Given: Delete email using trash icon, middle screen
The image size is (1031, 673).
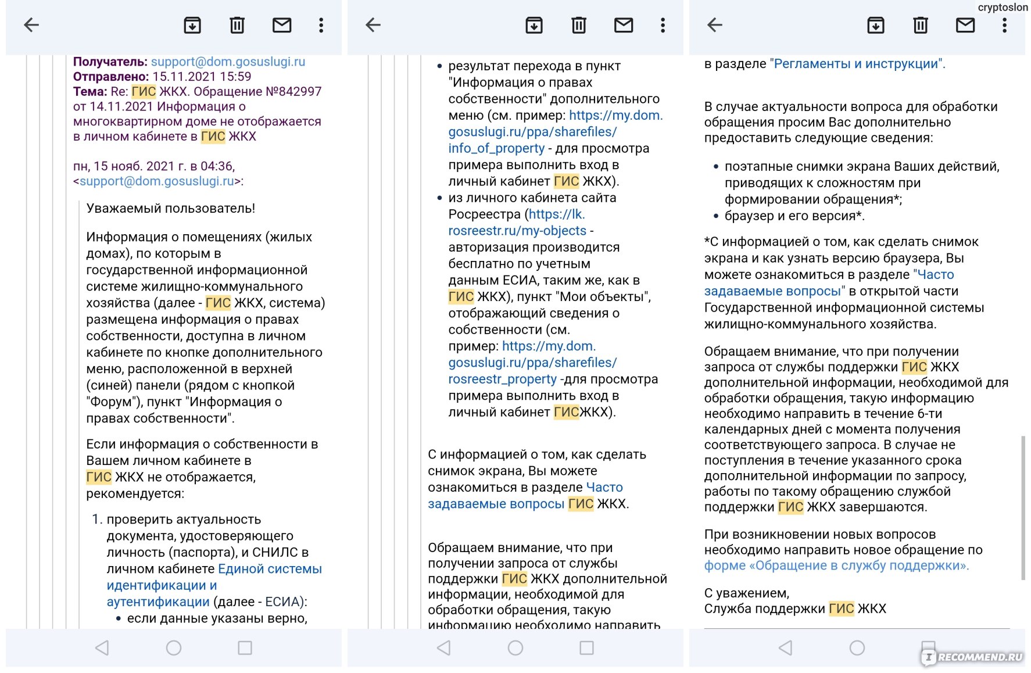Looking at the screenshot, I should pyautogui.click(x=579, y=25).
